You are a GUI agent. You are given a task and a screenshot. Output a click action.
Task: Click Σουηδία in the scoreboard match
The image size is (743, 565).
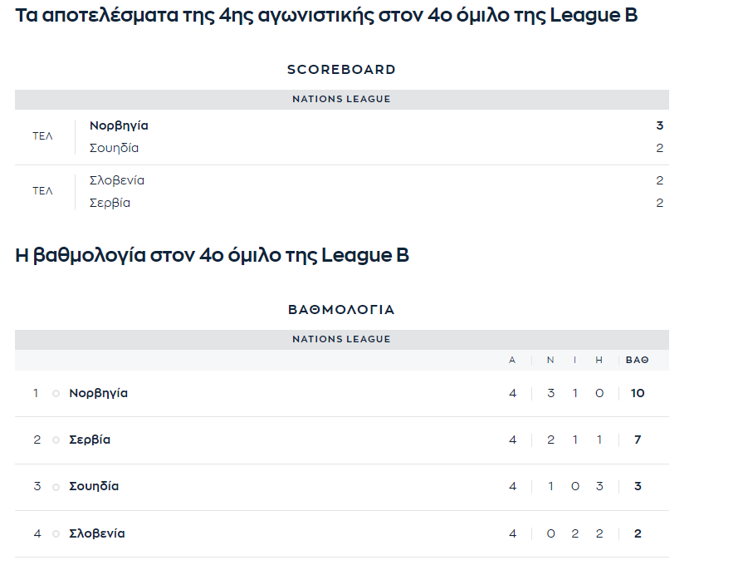[x=114, y=148]
